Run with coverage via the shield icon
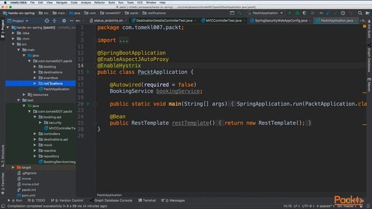372x209 pixels. click(x=305, y=13)
